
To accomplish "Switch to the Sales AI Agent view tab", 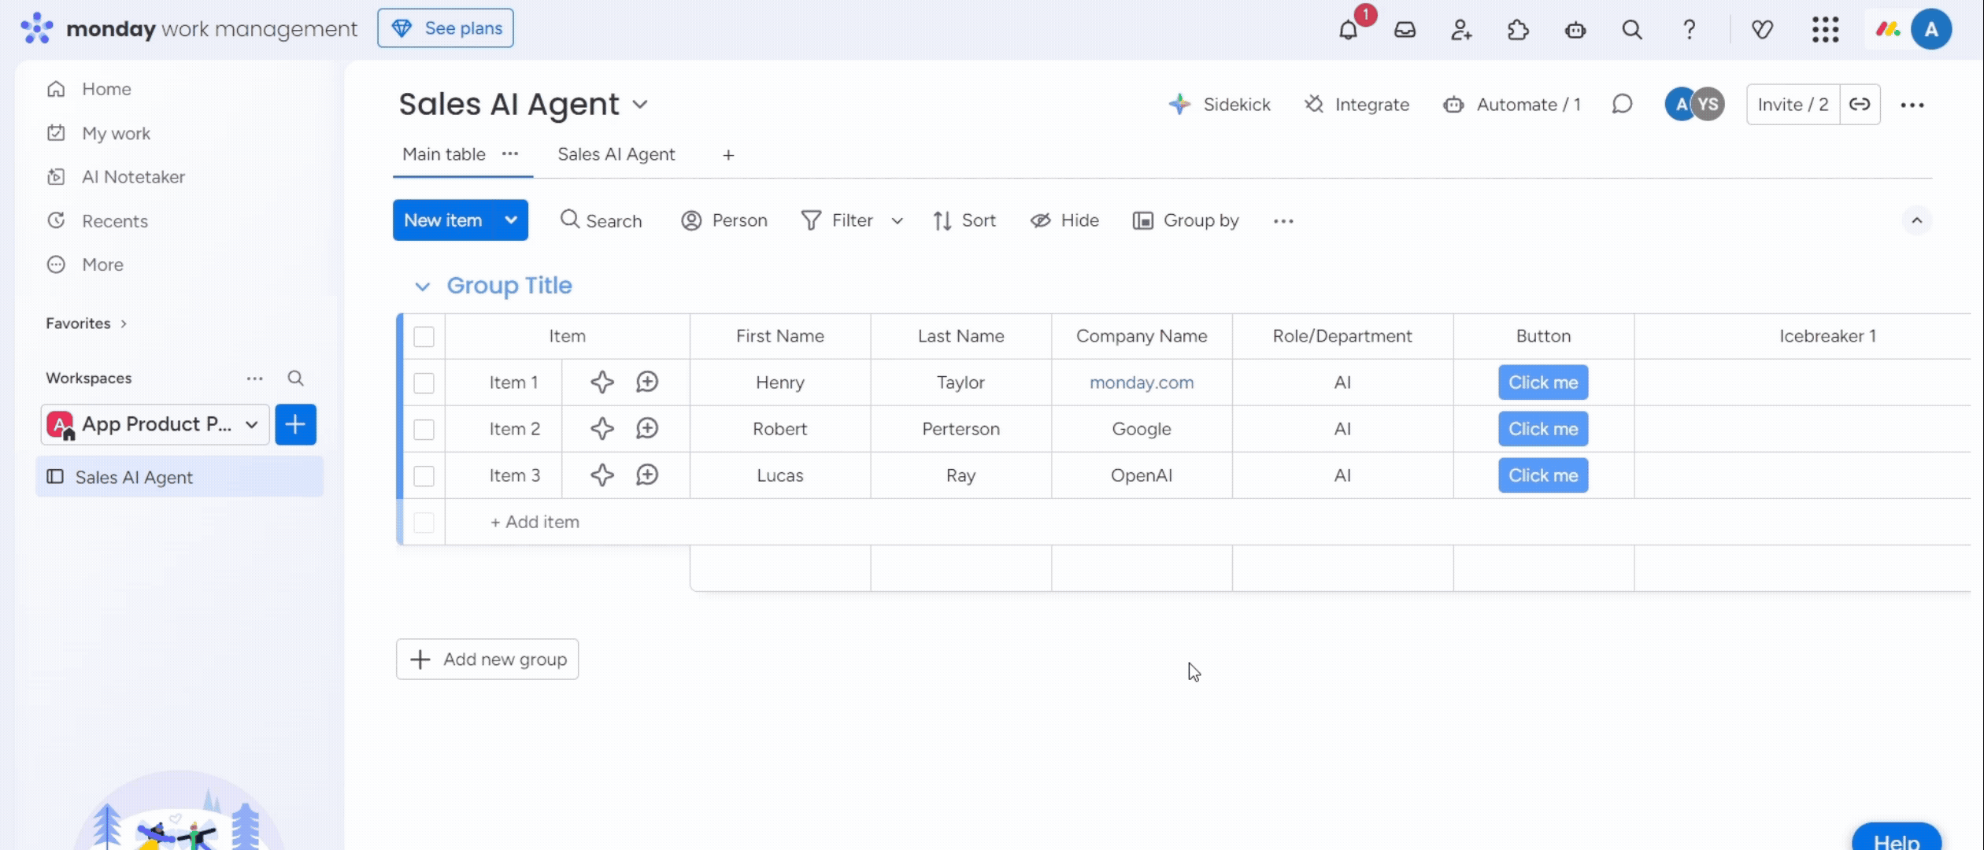I will [x=616, y=154].
